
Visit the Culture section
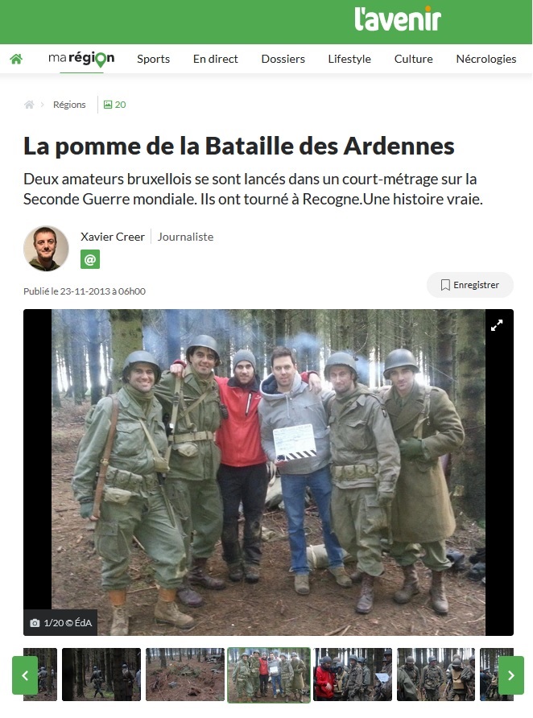[414, 59]
